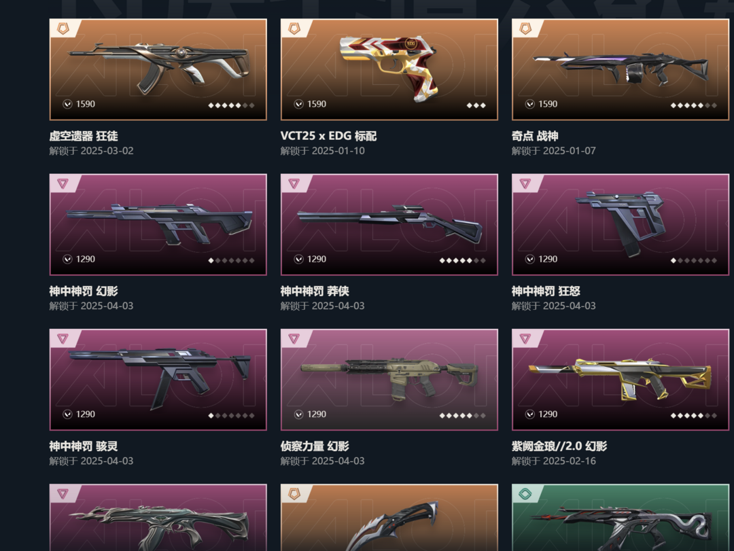
Task: Click the tier badge on the 虚空遗器 狂徒 card
Action: (x=63, y=29)
